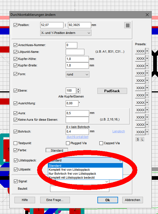Click the Ok button
158x214 pixels.
pos(108,200)
